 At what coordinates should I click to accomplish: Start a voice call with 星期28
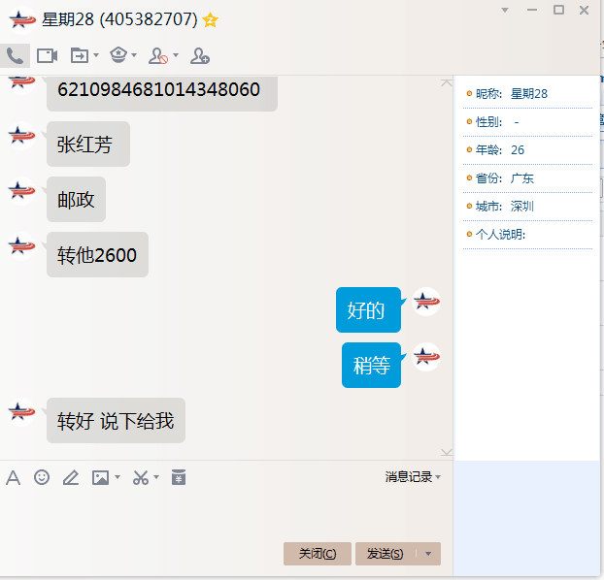click(x=15, y=55)
